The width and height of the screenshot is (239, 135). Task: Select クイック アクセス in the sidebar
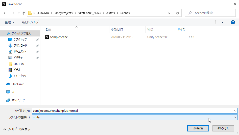[20, 33]
